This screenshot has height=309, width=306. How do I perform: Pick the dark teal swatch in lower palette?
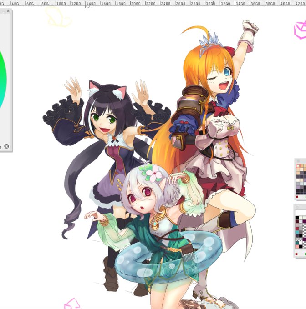(x=297, y=243)
